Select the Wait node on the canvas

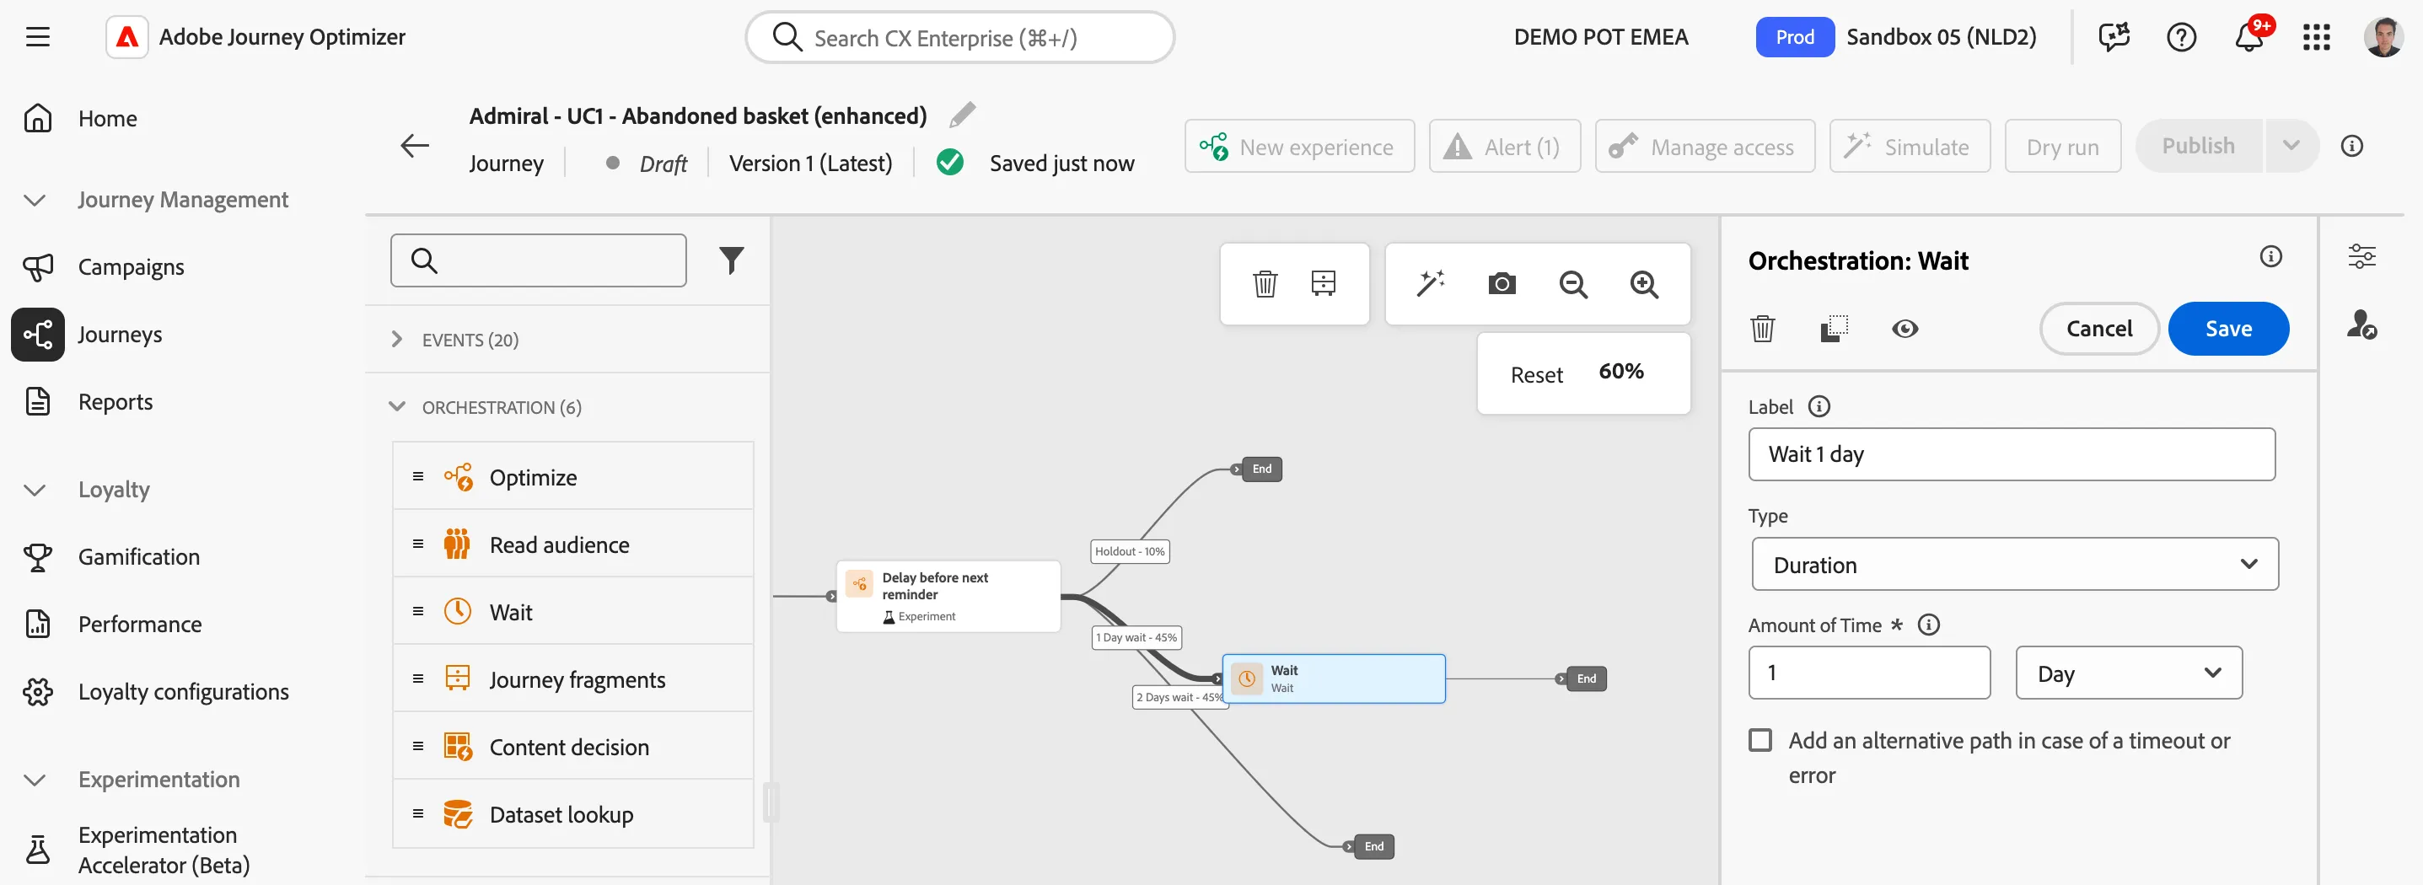click(1333, 678)
